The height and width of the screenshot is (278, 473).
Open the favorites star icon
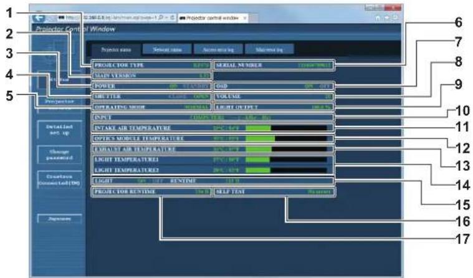pos(386,18)
